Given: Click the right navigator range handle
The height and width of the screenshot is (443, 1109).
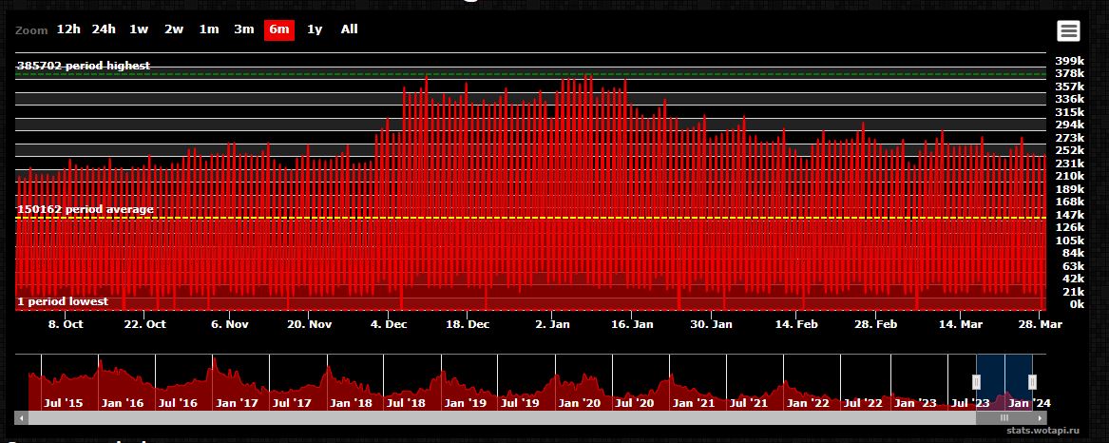Looking at the screenshot, I should (x=1032, y=381).
